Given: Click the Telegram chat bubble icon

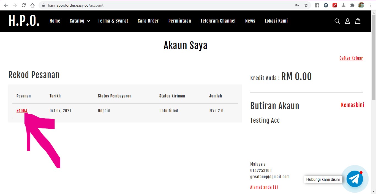Looking at the screenshot, I should (355, 179).
